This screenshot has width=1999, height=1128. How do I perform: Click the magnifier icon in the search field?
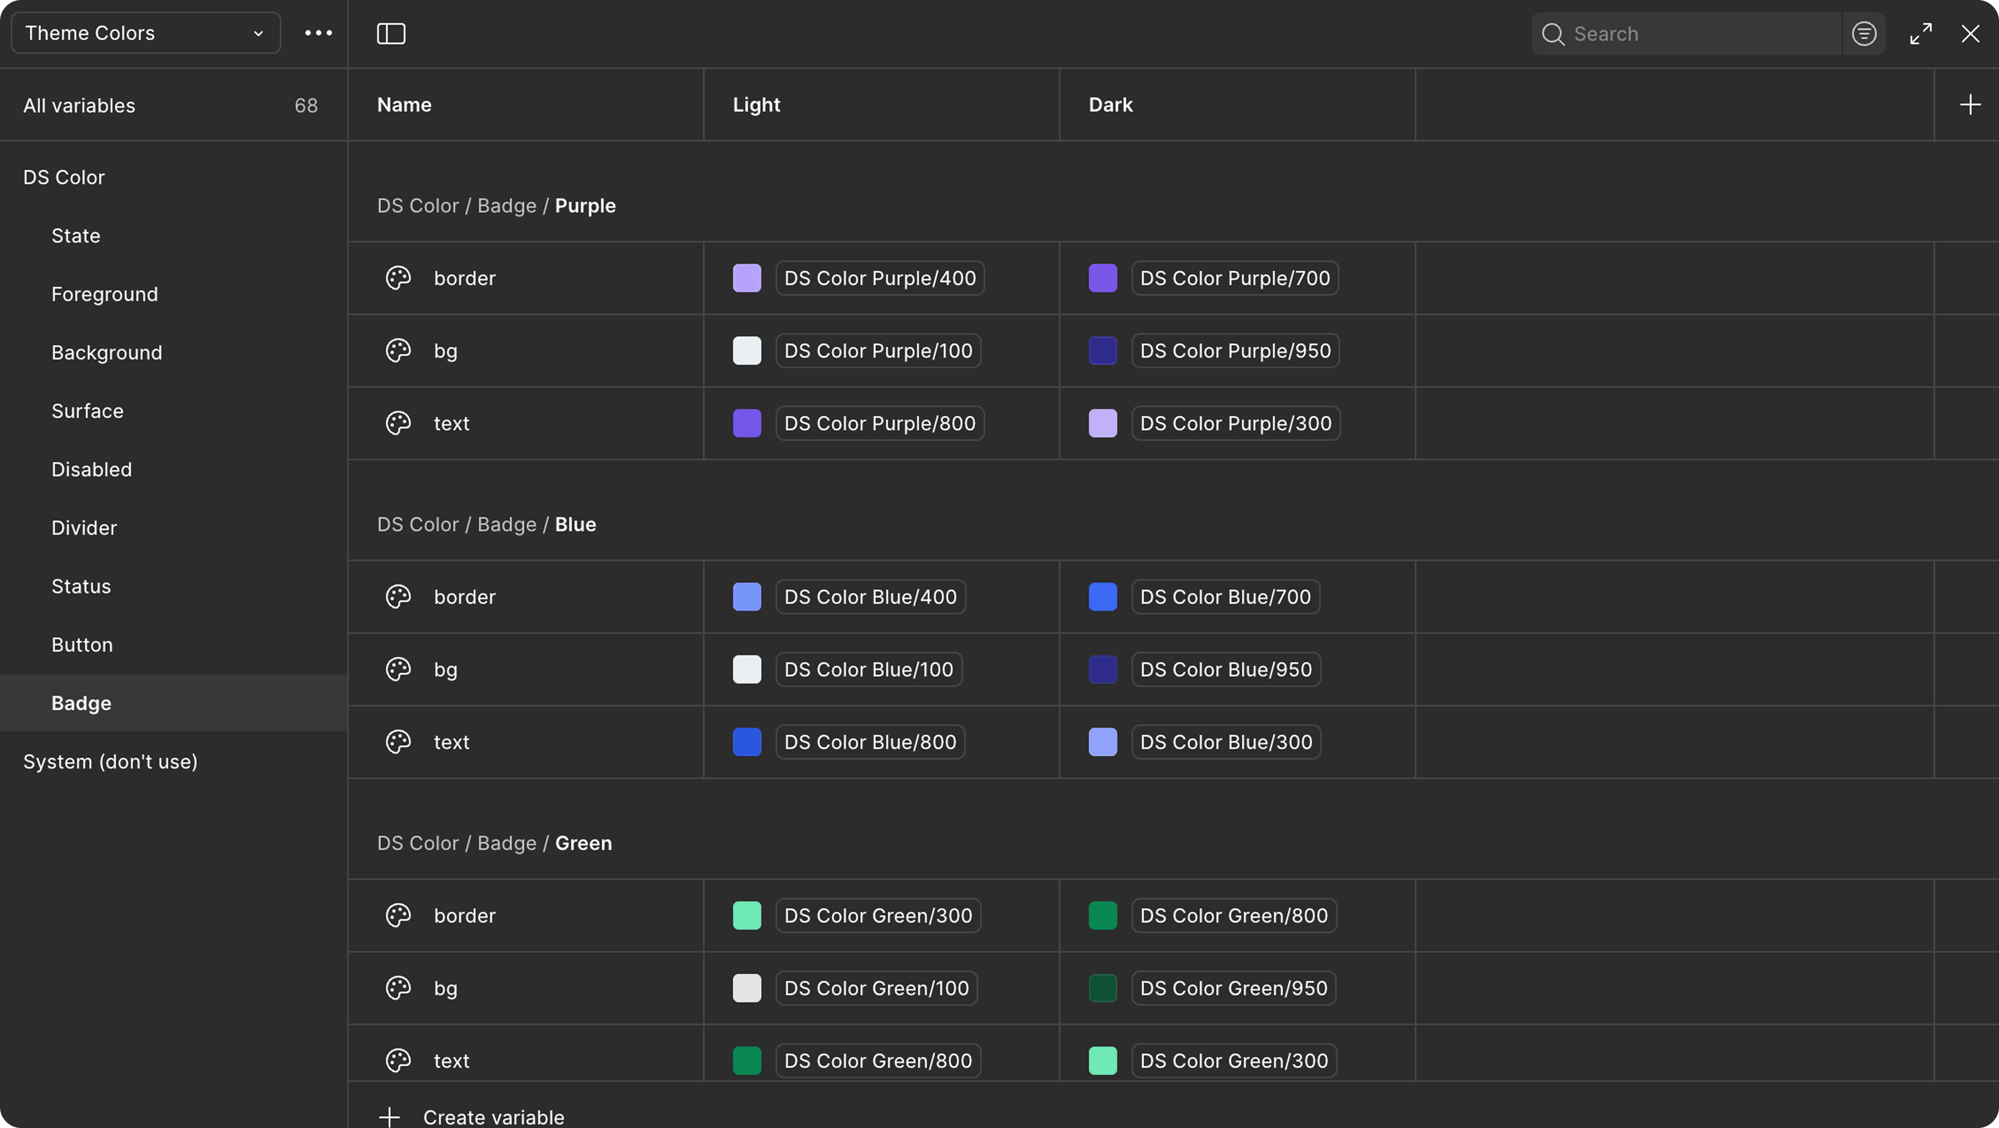tap(1553, 34)
